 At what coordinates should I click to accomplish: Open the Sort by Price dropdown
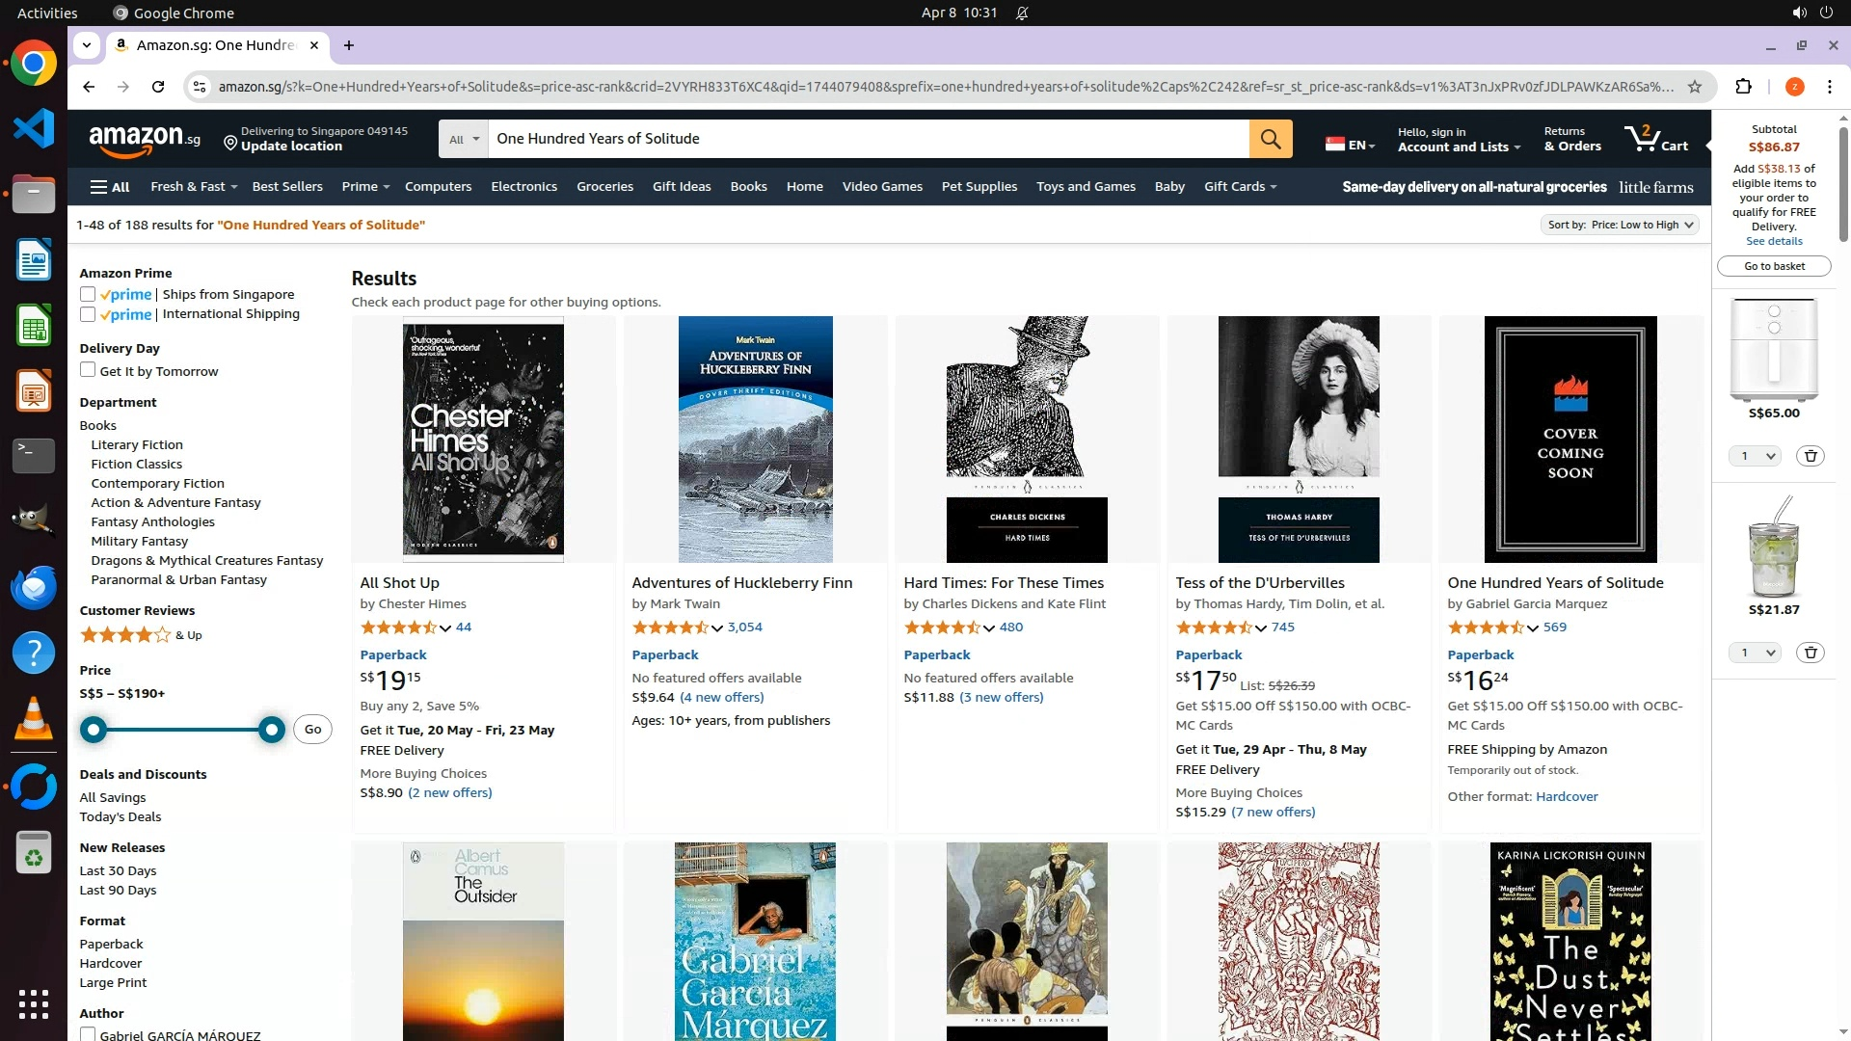coord(1619,225)
